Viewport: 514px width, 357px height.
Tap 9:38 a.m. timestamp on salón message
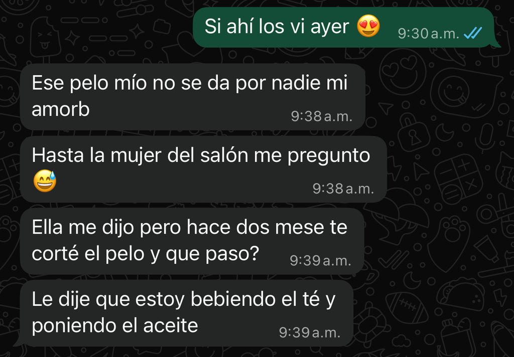(x=343, y=189)
